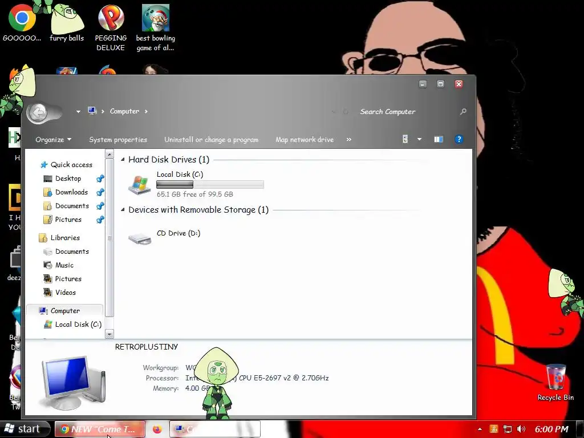Collapse the Hard Disk Drives group
Screen dimensions: 584x438
(x=123, y=160)
